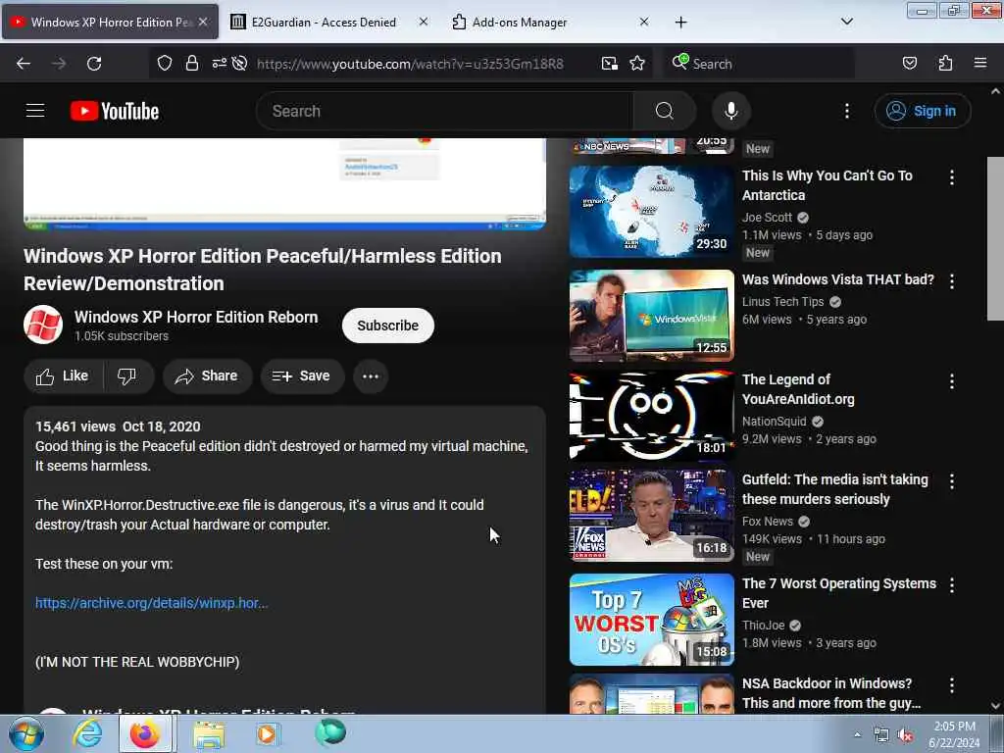Share the video
1004x753 pixels.
[x=207, y=376]
